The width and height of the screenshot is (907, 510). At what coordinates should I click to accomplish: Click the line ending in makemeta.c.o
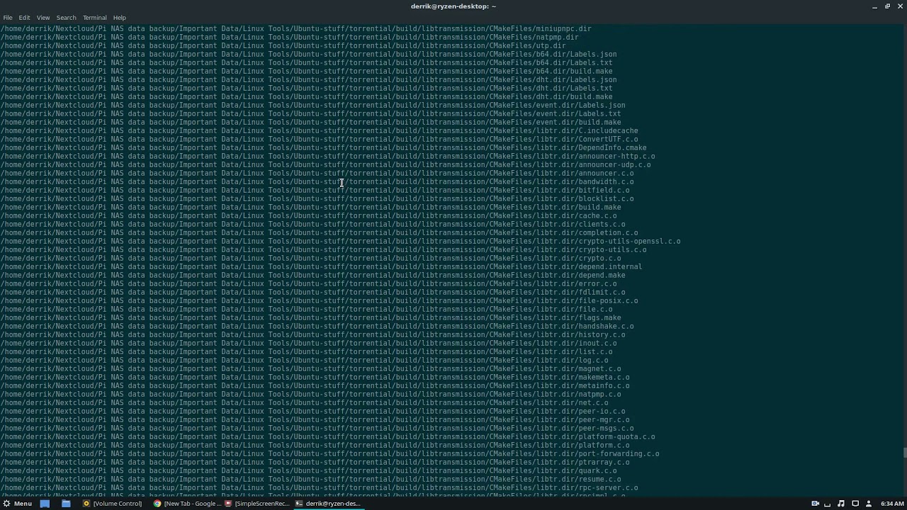(315, 377)
